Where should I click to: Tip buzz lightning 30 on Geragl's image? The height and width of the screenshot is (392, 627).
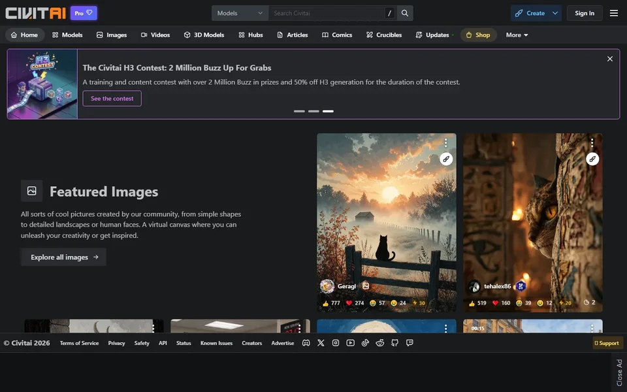click(x=419, y=302)
